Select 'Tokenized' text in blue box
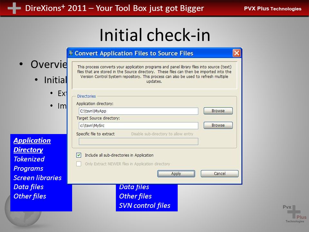The height and width of the screenshot is (232, 309). click(29, 159)
